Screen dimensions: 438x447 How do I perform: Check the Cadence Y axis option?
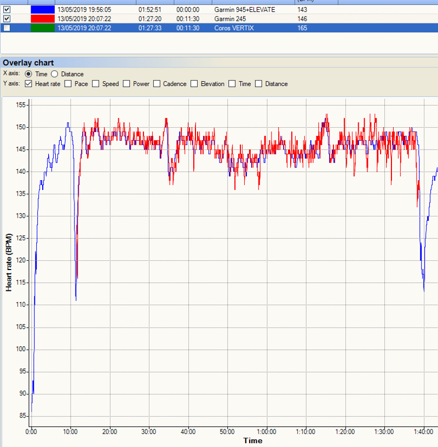(x=157, y=84)
